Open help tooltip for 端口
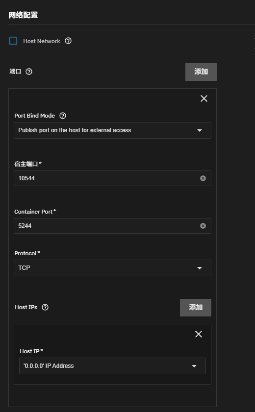 [x=29, y=72]
